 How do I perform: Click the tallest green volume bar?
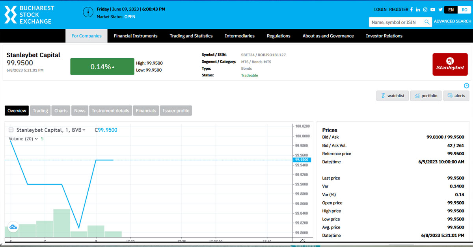pos(62,223)
